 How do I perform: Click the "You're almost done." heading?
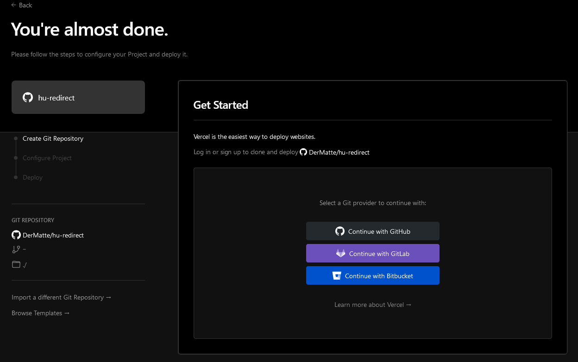point(89,30)
